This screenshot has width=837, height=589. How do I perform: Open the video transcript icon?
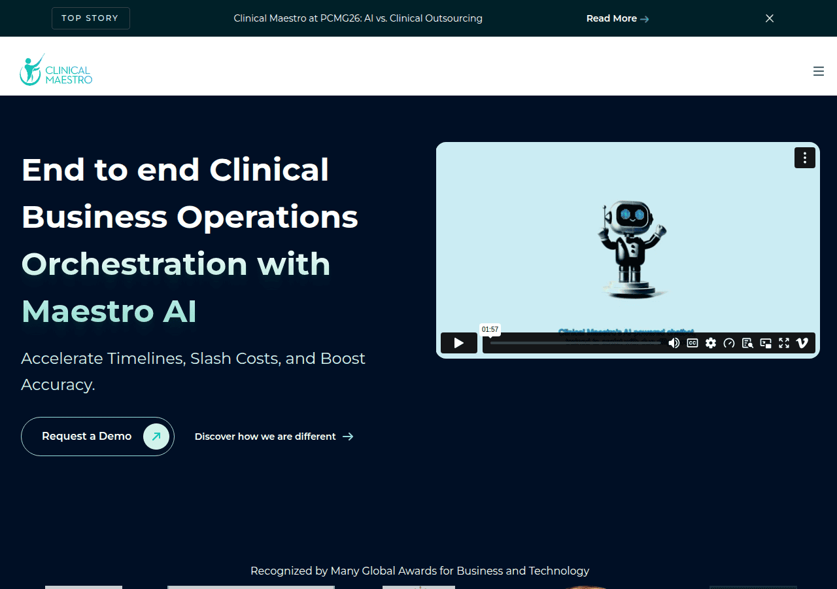tap(747, 343)
